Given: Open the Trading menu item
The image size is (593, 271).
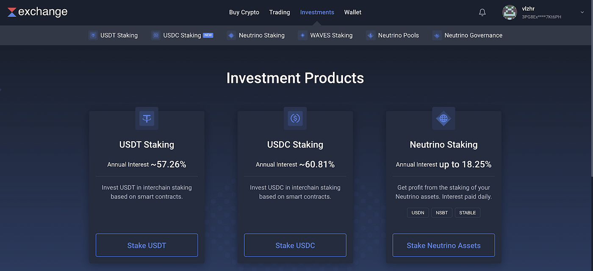Looking at the screenshot, I should (x=279, y=12).
